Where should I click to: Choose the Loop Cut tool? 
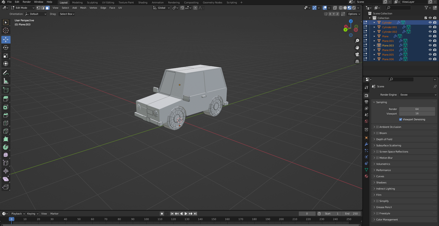click(6, 123)
